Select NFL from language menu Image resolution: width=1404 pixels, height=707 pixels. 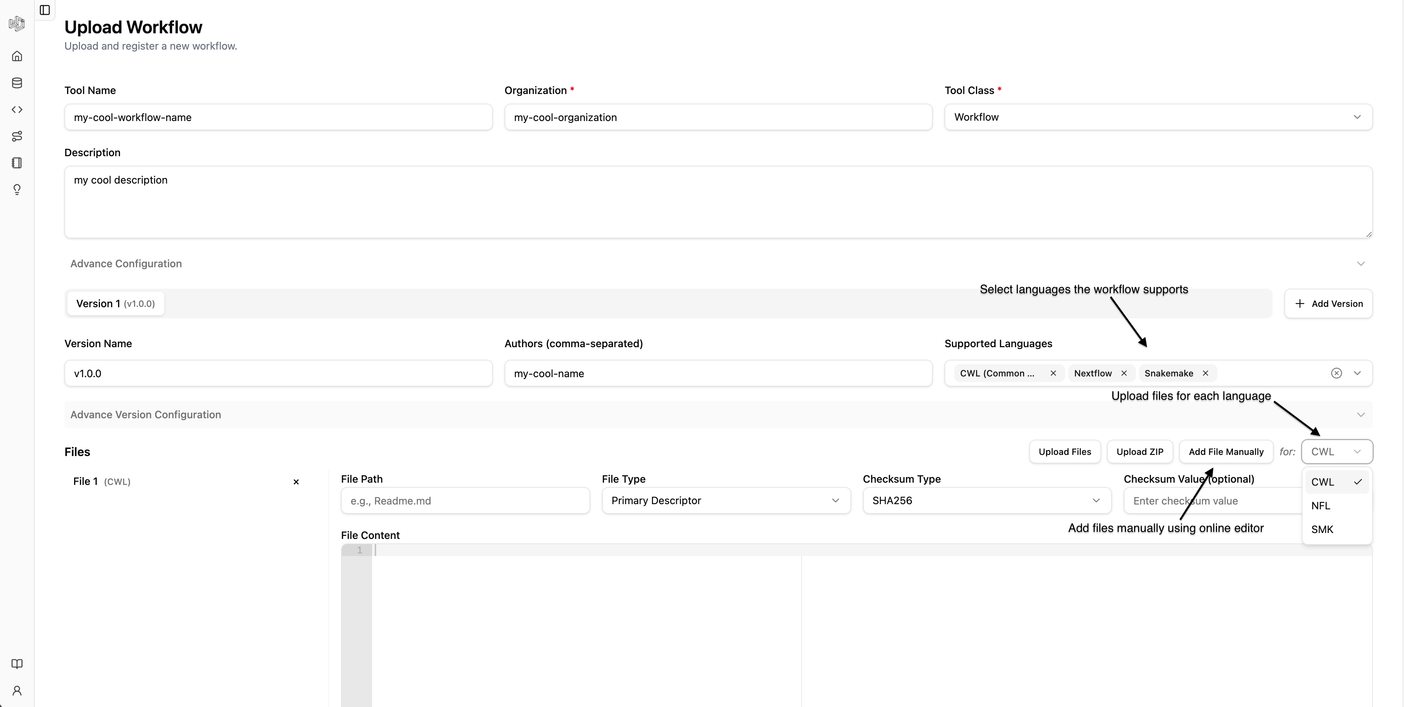point(1321,506)
